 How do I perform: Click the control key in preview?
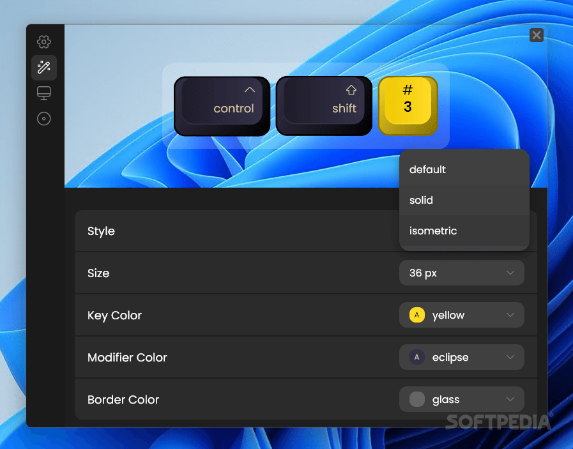(222, 106)
